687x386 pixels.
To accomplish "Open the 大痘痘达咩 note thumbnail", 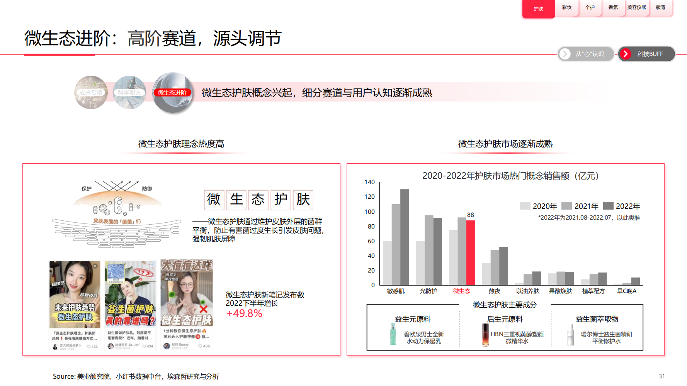I will coord(187,293).
